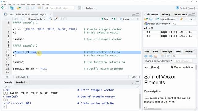Click the document outline icon
The width and height of the screenshot is (198, 111).
click(137, 19)
